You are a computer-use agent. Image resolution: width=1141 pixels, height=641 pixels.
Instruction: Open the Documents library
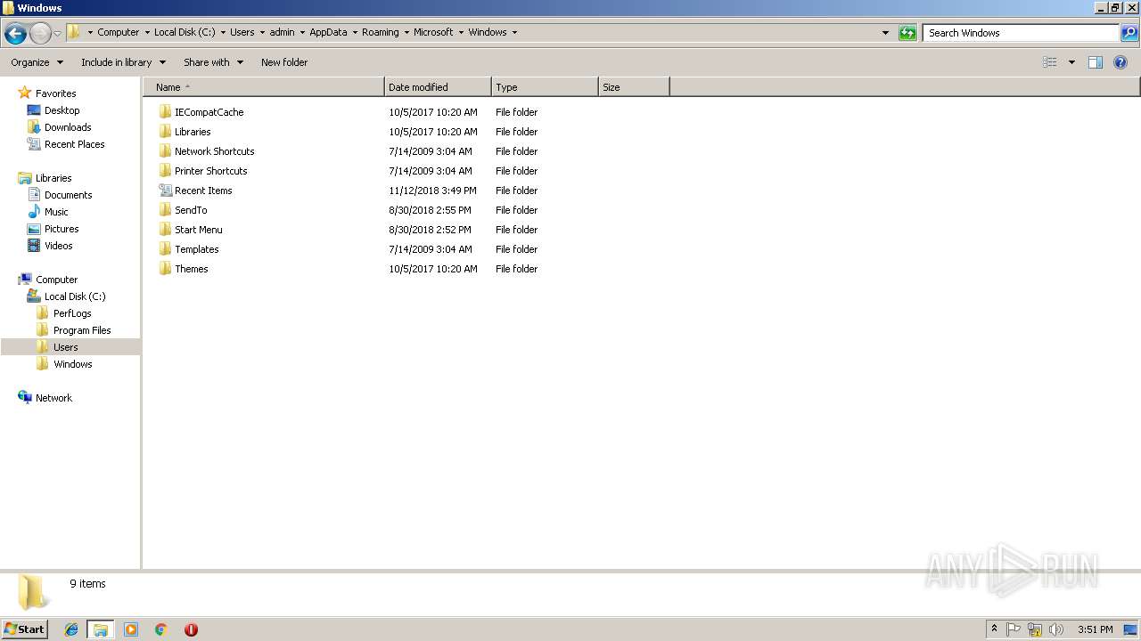tap(68, 195)
